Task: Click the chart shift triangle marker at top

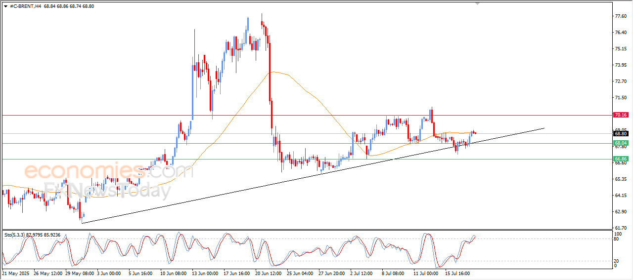Action: (477, 3)
